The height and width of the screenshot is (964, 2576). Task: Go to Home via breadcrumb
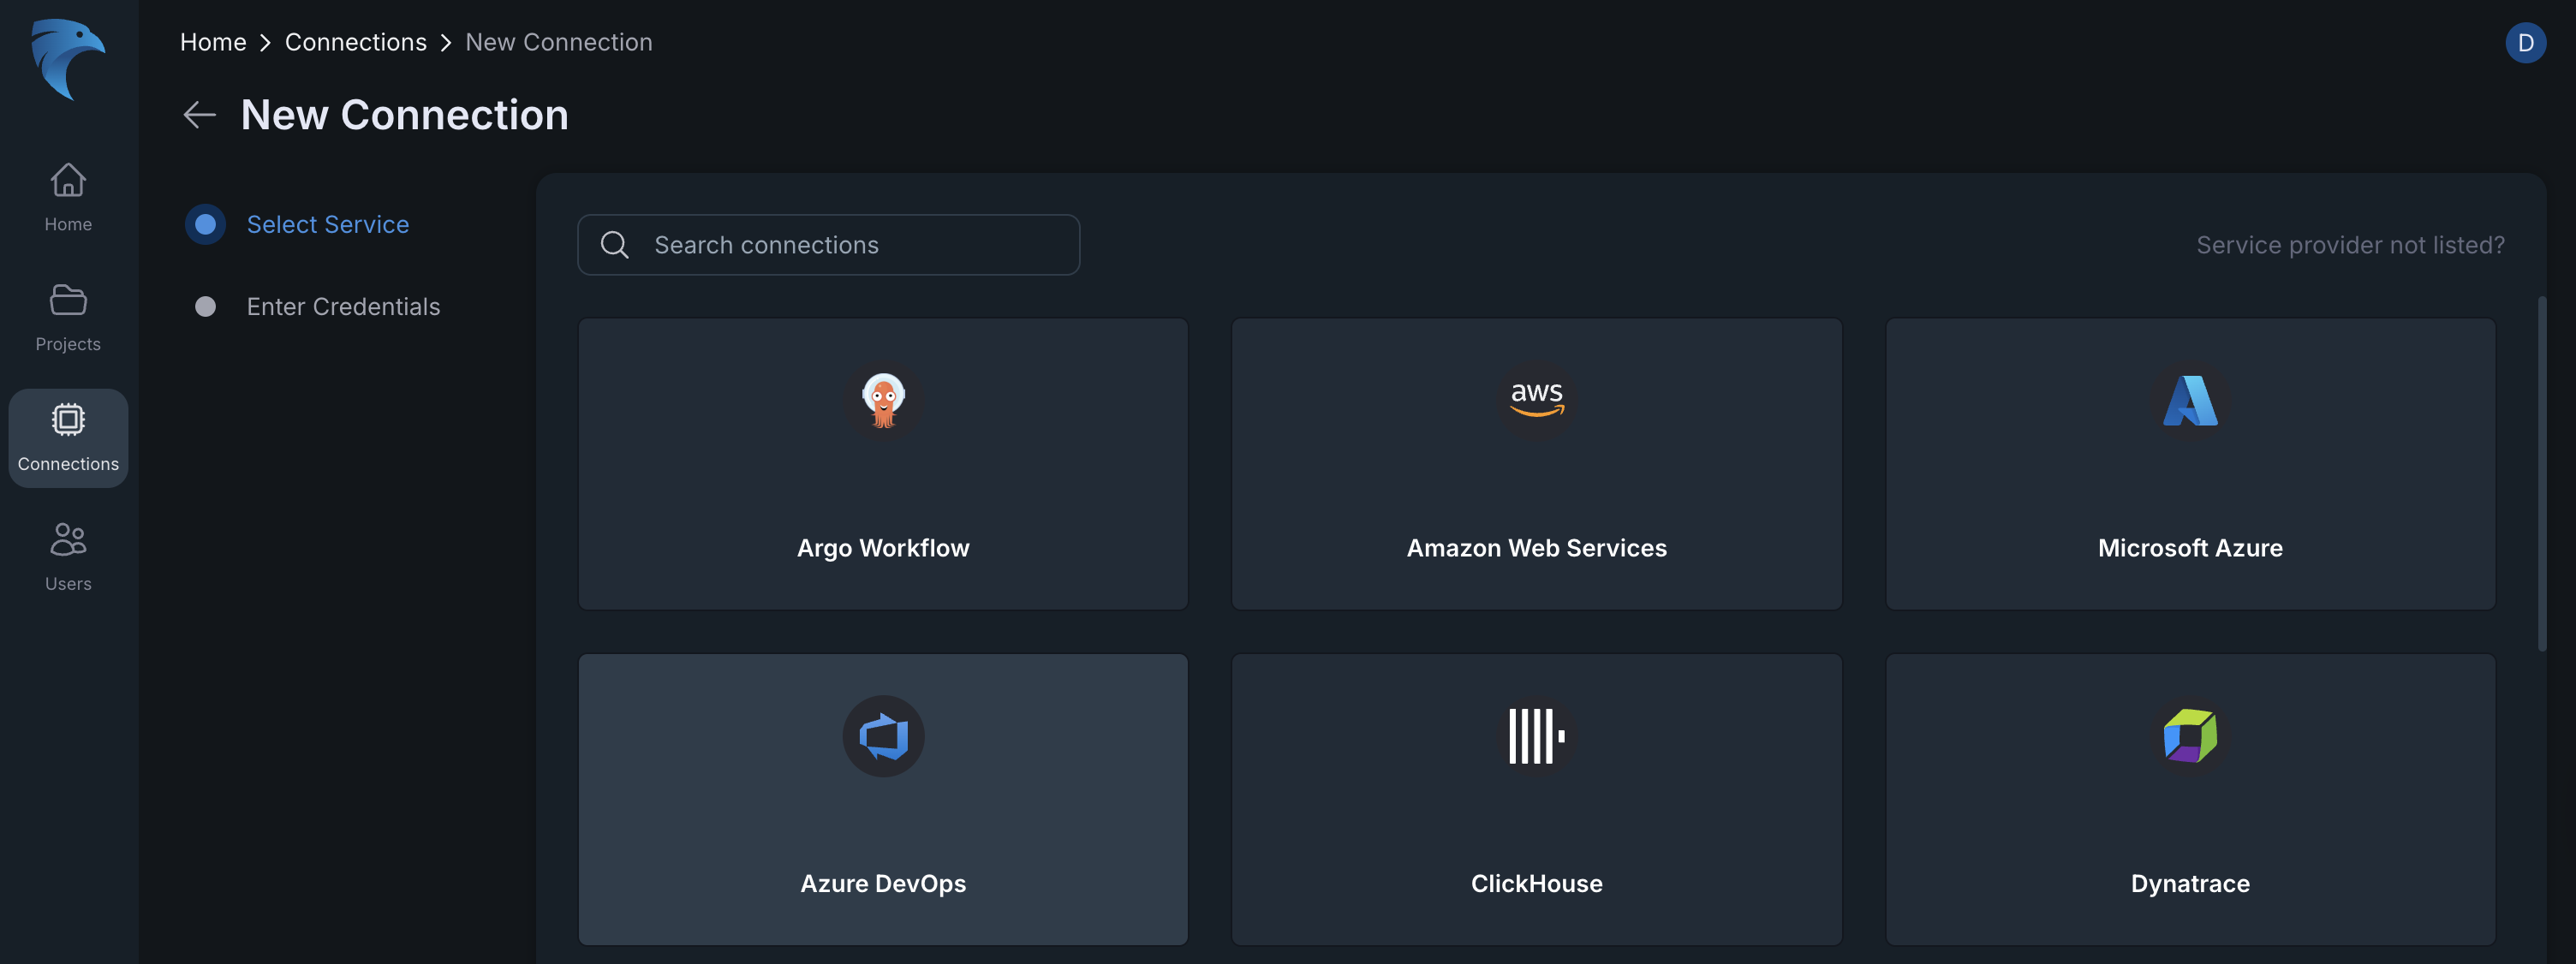coord(212,42)
